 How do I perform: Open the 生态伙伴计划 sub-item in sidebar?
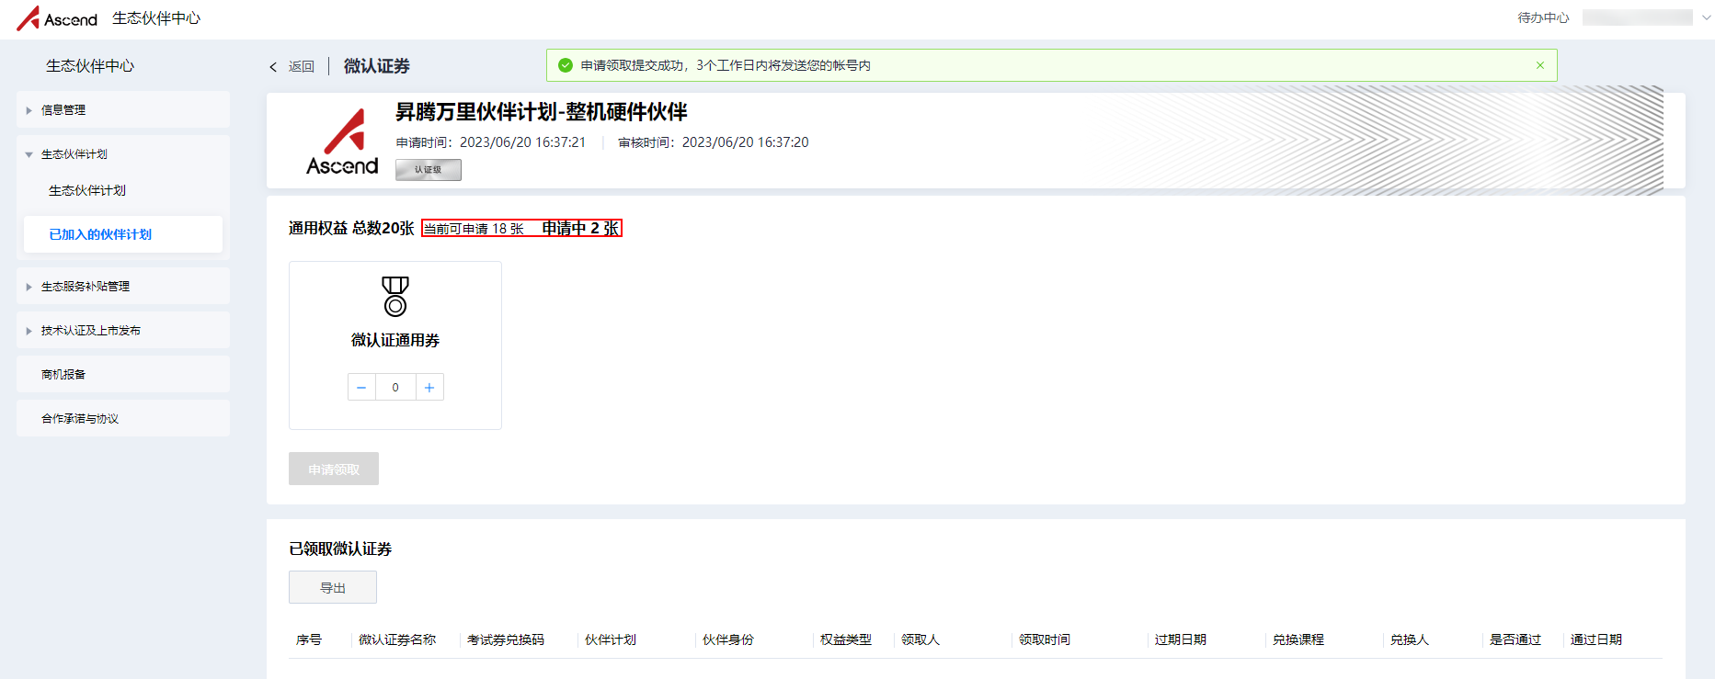[87, 190]
